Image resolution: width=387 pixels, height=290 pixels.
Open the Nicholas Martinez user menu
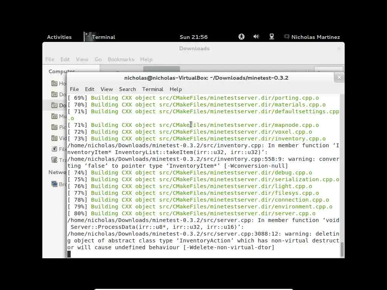pyautogui.click(x=316, y=37)
